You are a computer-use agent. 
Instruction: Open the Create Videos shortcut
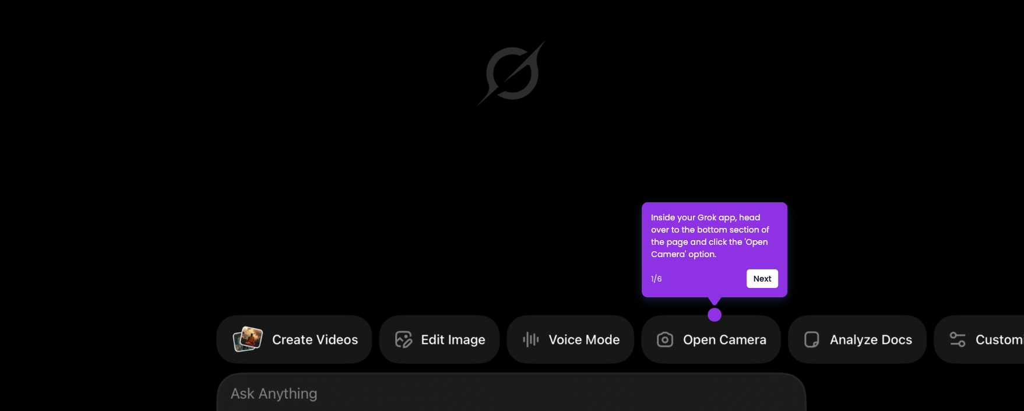[294, 339]
